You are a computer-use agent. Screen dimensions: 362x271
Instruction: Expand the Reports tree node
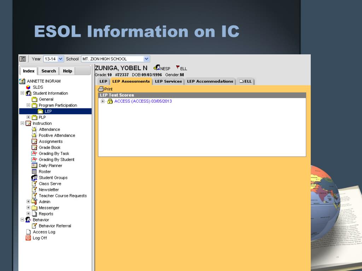tap(28, 213)
